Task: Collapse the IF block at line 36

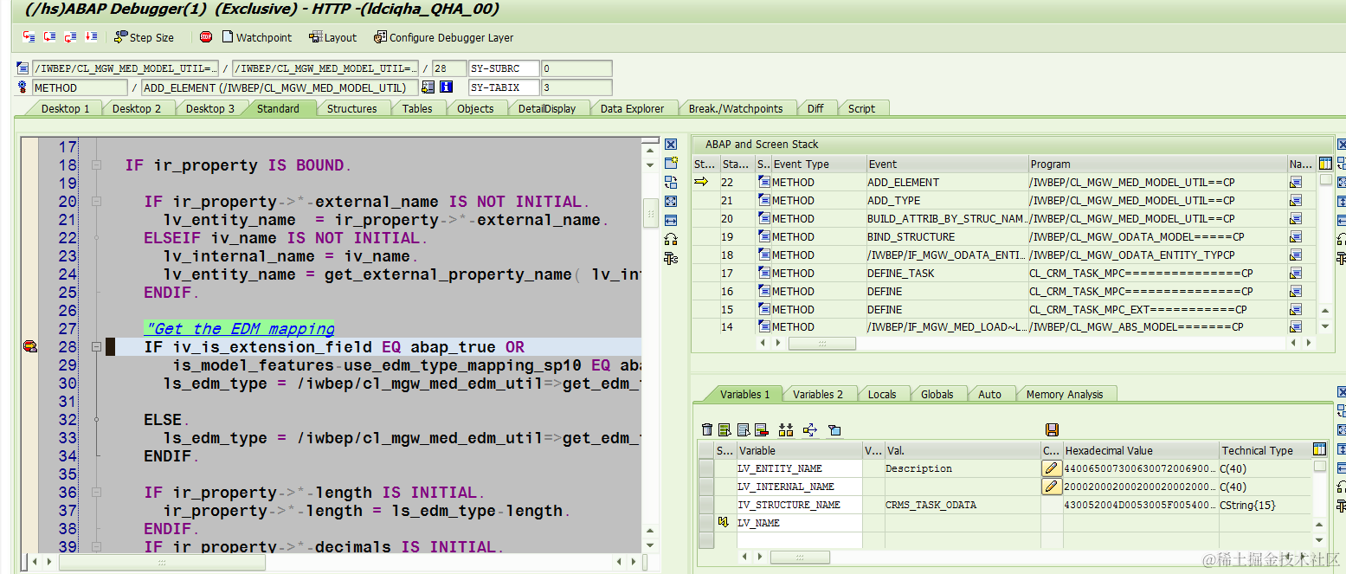Action: [97, 492]
